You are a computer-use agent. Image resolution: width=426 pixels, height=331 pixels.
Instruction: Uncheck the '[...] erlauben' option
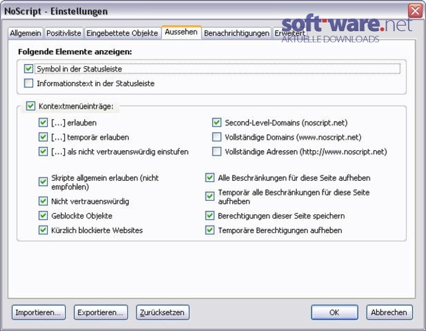click(x=43, y=122)
